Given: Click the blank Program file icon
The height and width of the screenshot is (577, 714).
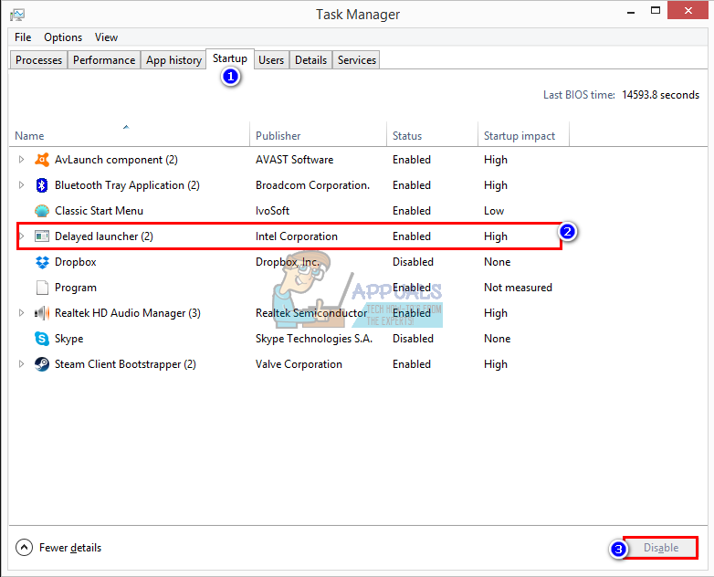Looking at the screenshot, I should [x=42, y=288].
